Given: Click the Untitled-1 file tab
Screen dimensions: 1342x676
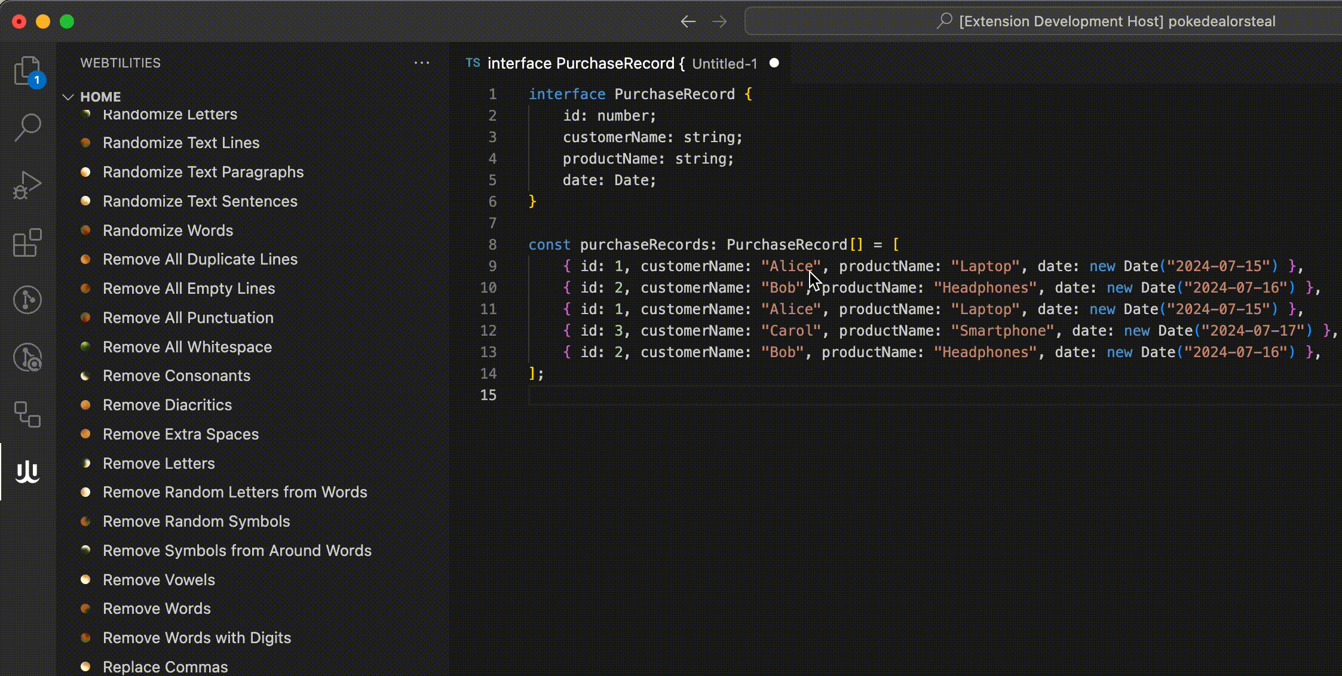Looking at the screenshot, I should [723, 63].
